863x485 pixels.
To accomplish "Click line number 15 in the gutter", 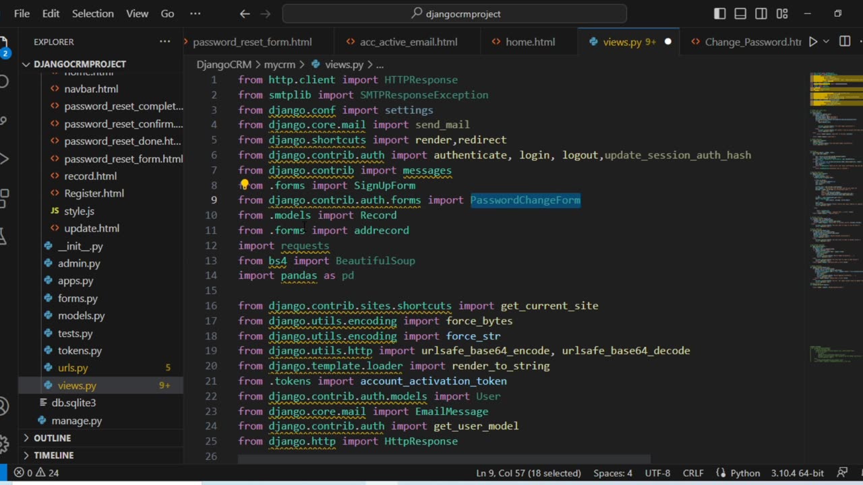I will click(x=211, y=290).
